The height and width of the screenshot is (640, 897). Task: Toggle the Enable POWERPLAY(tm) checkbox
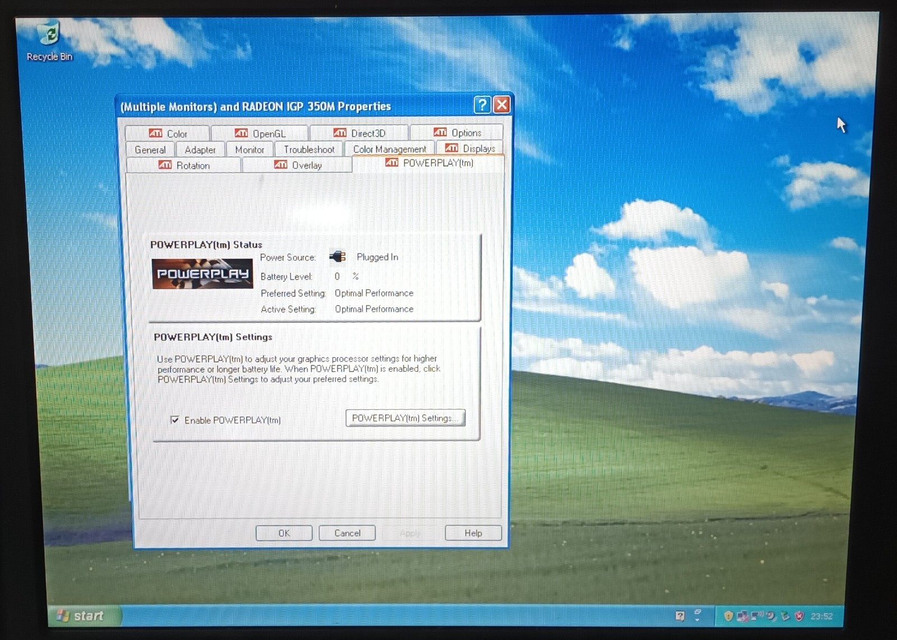(175, 420)
